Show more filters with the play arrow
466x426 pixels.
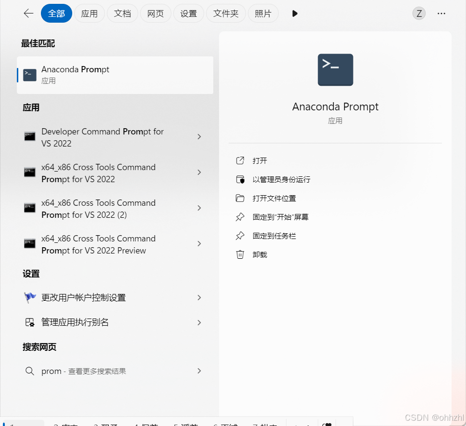tap(295, 13)
